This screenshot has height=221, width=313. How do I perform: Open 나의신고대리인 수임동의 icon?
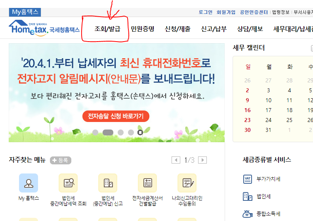click(187, 183)
